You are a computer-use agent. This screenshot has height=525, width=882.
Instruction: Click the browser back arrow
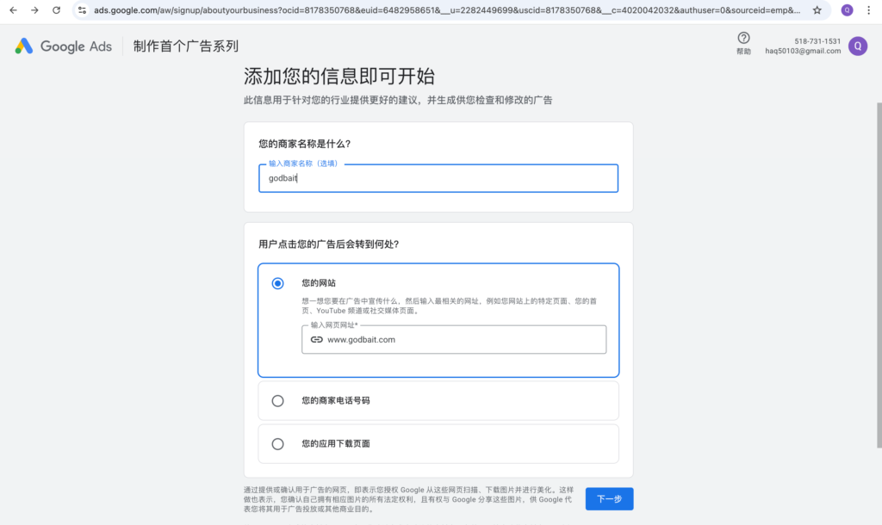click(x=13, y=10)
